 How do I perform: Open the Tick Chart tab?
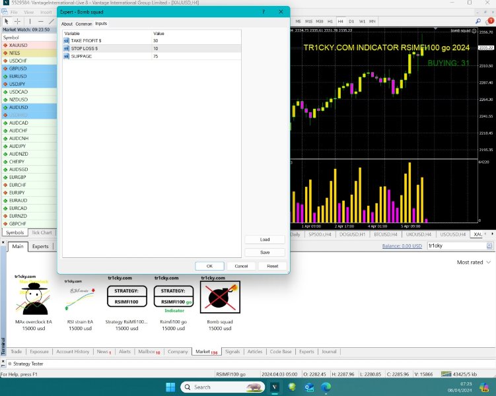click(x=42, y=232)
